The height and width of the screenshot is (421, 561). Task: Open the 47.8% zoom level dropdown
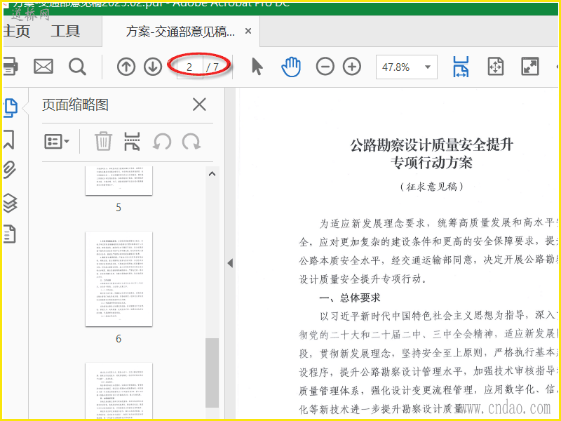pyautogui.click(x=407, y=67)
